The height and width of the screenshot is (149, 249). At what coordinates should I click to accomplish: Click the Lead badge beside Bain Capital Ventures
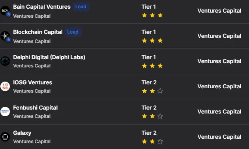(x=81, y=7)
